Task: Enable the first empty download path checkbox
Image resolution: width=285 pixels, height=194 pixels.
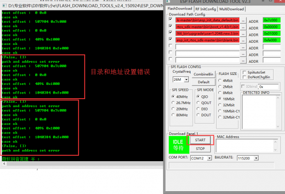Action: pos(171,45)
